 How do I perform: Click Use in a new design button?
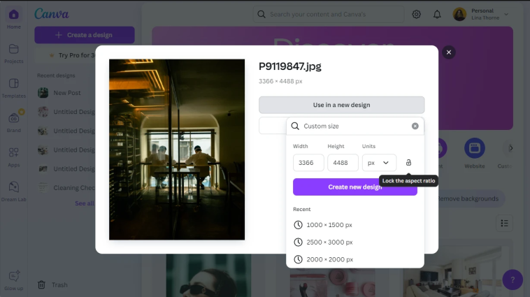tap(341, 105)
